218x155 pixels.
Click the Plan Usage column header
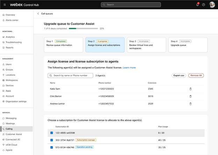pos(163,127)
